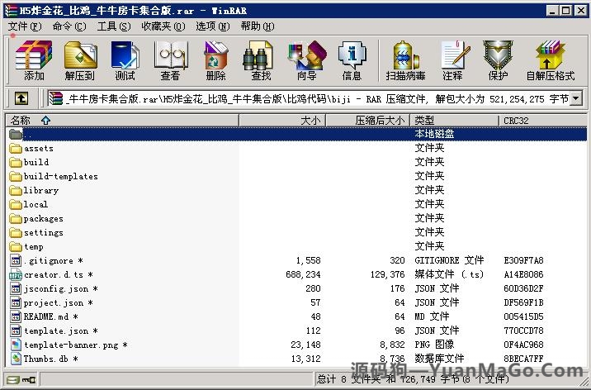Sort by the 大小 column header

(x=282, y=121)
